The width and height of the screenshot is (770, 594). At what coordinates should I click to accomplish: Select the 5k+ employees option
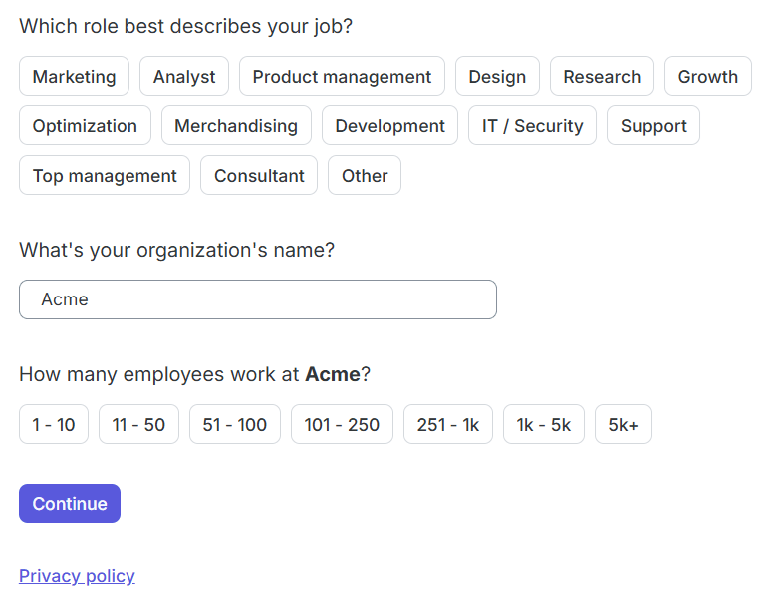tap(624, 424)
